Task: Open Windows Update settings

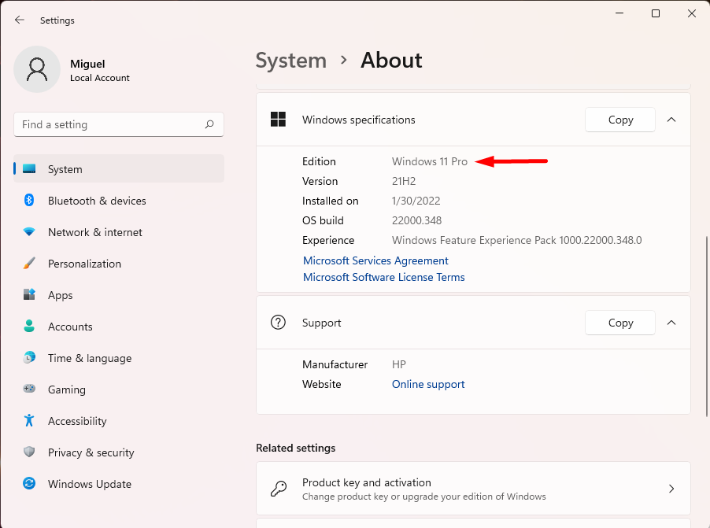Action: [89, 484]
